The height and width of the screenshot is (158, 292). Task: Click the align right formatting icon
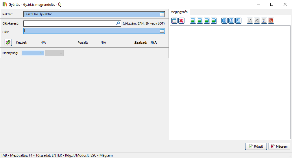click(207, 21)
